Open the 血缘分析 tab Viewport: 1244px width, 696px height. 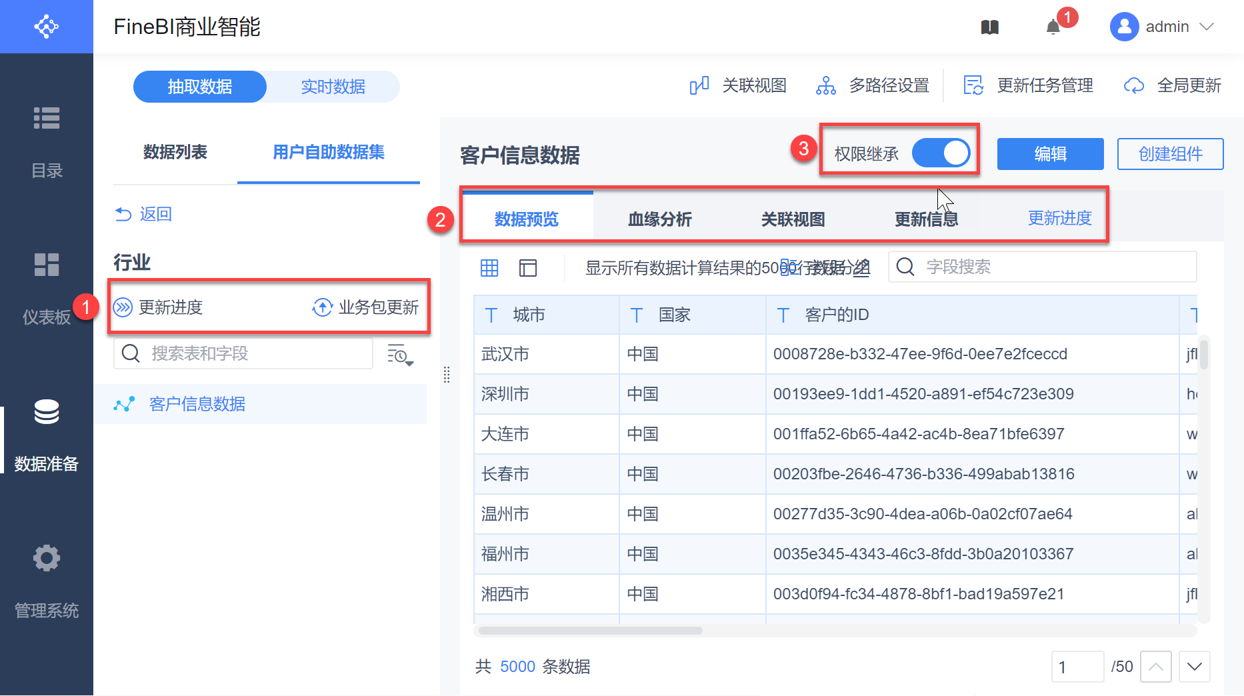tap(660, 219)
